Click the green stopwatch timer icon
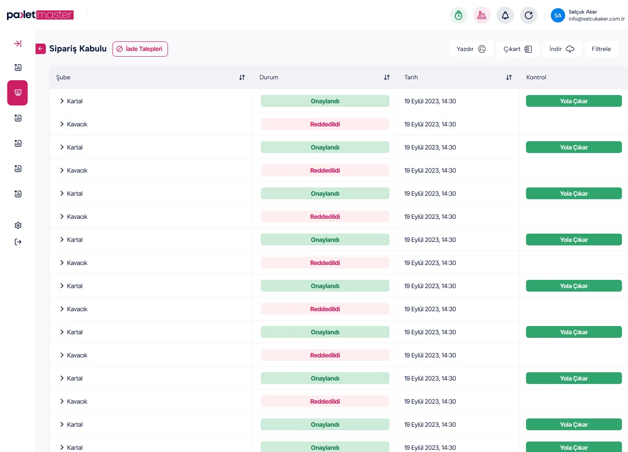628x452 pixels. (458, 15)
